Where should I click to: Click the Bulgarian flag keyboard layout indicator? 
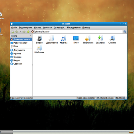(x=131, y=132)
